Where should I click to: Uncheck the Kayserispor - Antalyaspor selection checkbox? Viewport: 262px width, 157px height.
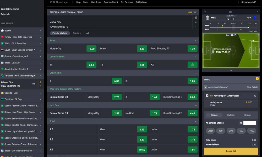207,96
